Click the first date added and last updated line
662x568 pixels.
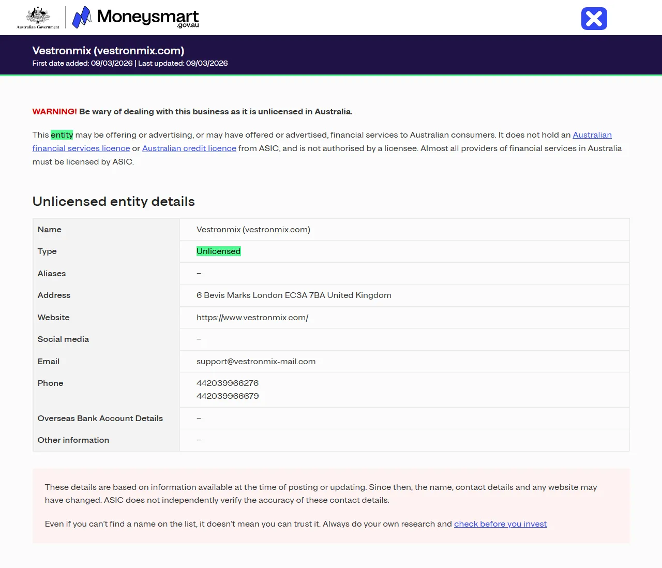130,63
